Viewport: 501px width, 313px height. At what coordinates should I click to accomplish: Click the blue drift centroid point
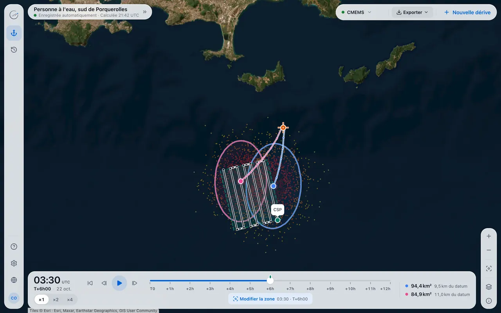(x=274, y=186)
